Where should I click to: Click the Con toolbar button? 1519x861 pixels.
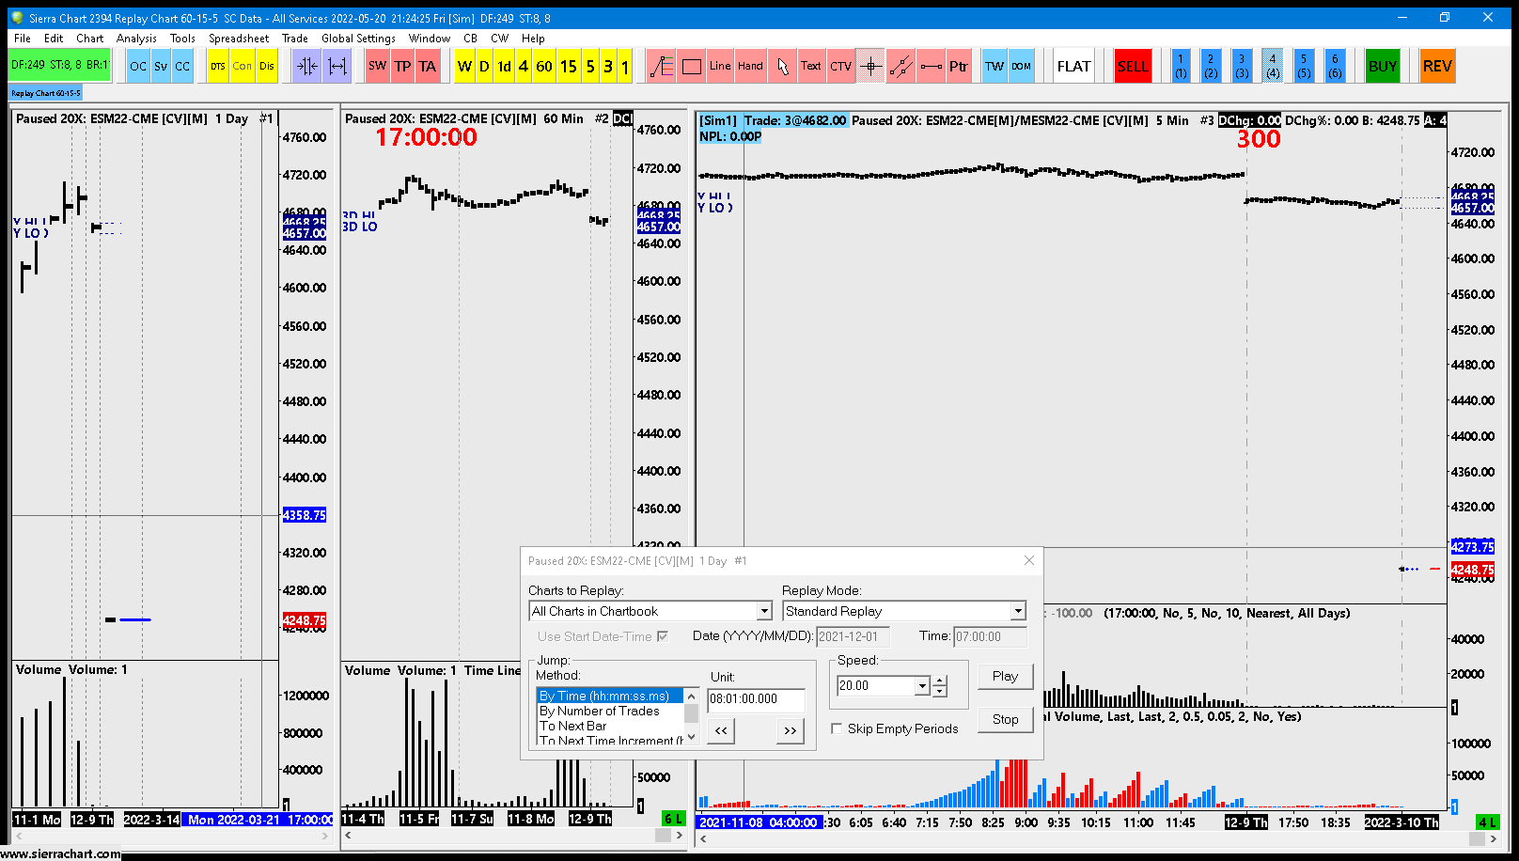point(243,66)
